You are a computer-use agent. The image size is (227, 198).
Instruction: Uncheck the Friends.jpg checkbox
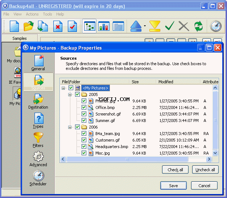[84, 101]
